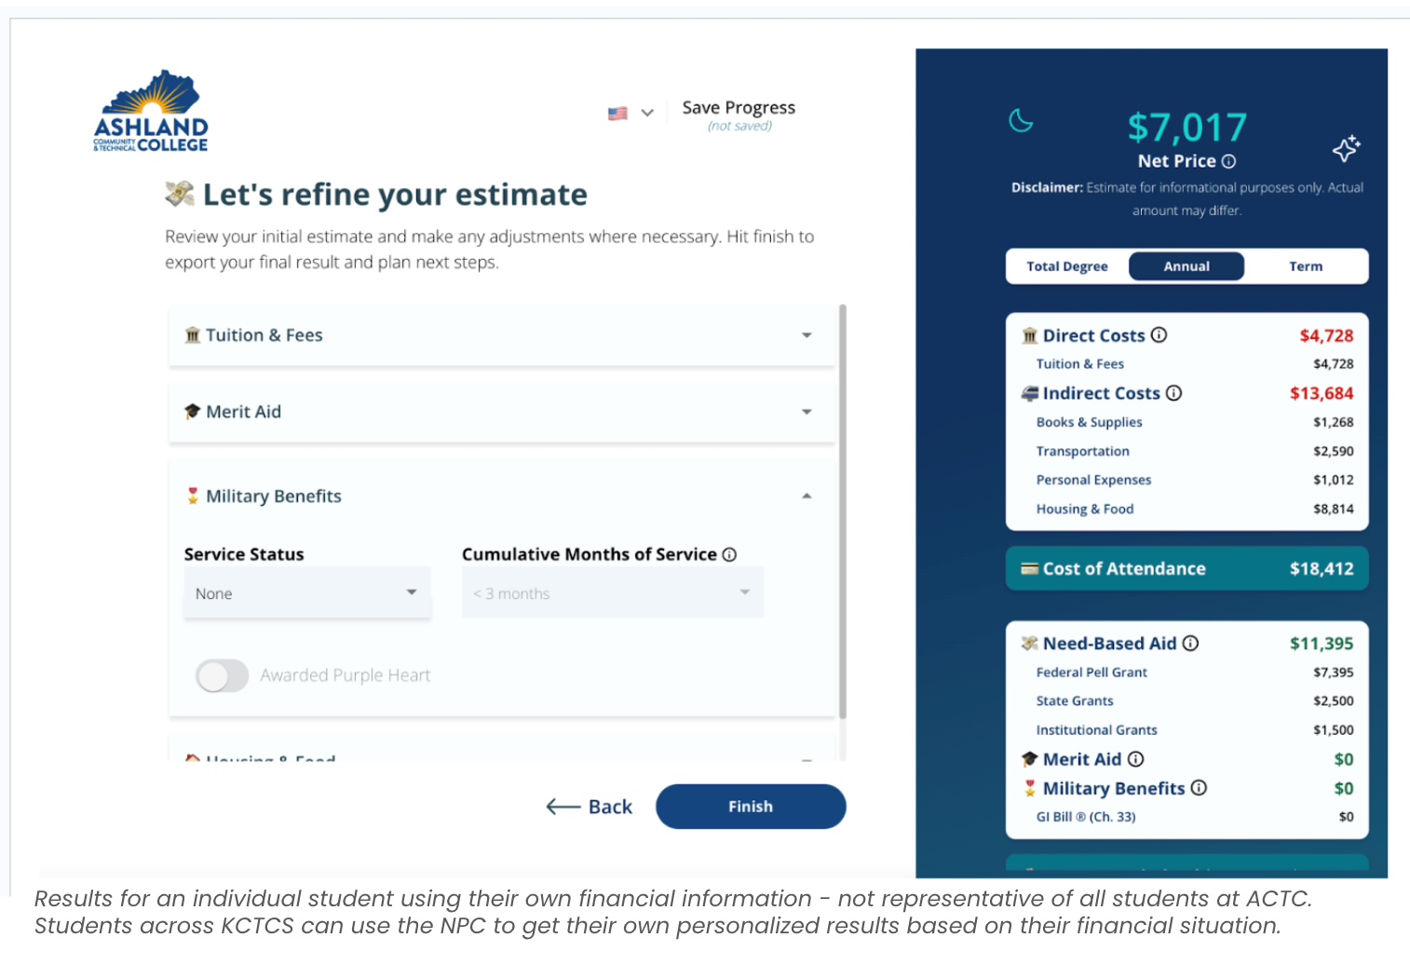
Task: Open the Need-Based Aid info tooltip
Action: pos(1192,643)
